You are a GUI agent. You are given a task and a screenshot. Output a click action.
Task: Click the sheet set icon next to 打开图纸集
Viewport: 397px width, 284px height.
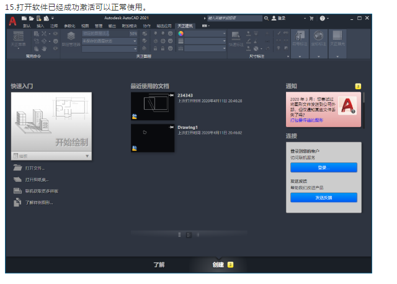coord(17,179)
